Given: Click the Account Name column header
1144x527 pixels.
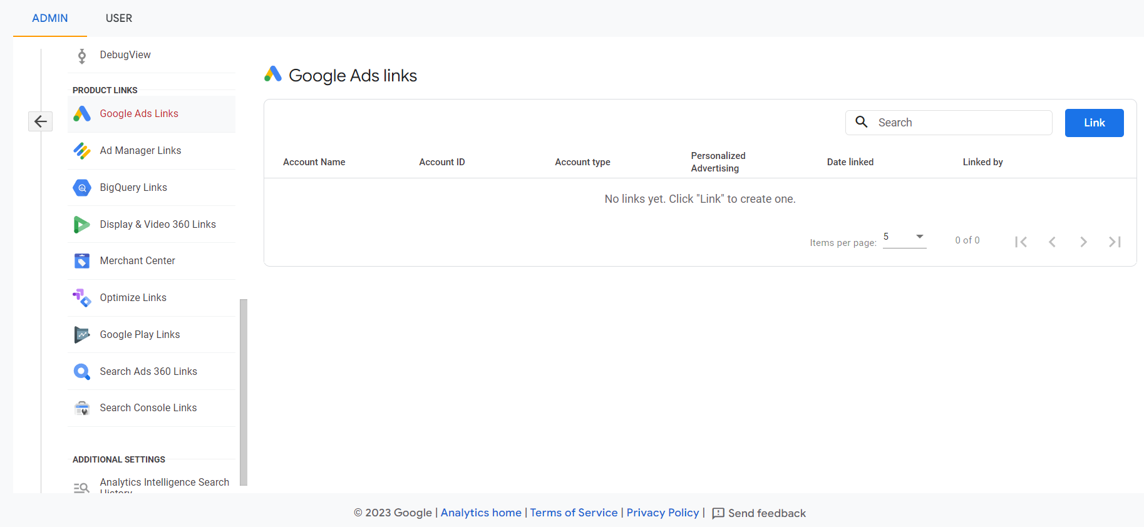Looking at the screenshot, I should pos(314,162).
